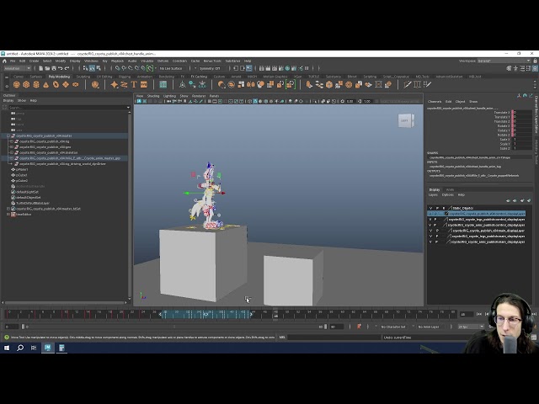Toggle visibility V of coyote_arms control_displayLayer
539x404 pixels.
[x=430, y=225]
